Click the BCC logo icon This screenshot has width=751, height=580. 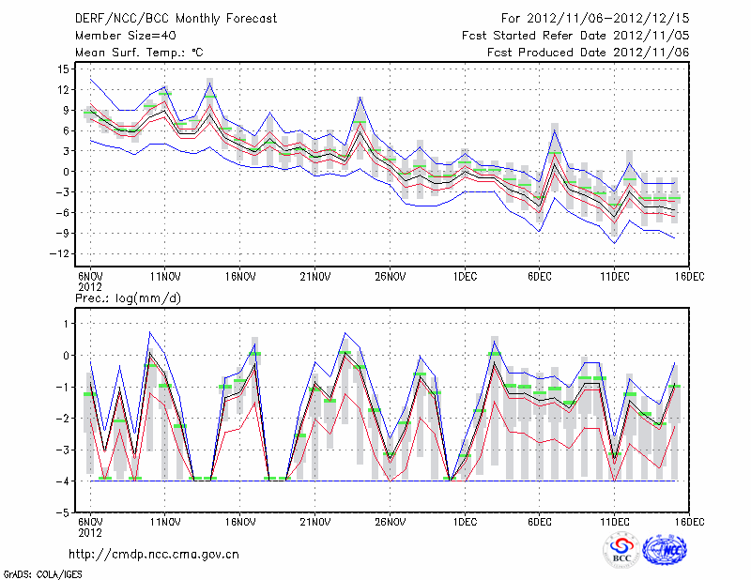[621, 551]
